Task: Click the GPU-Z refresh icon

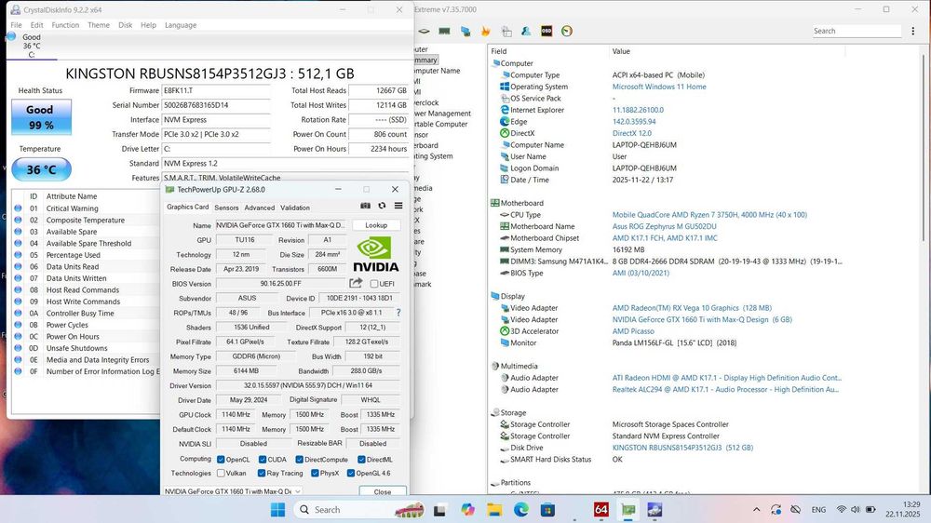Action: (x=382, y=206)
